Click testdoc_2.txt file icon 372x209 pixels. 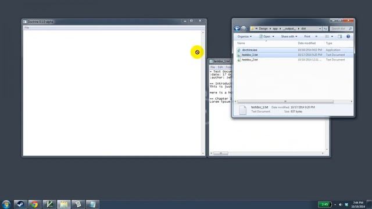pos(239,60)
